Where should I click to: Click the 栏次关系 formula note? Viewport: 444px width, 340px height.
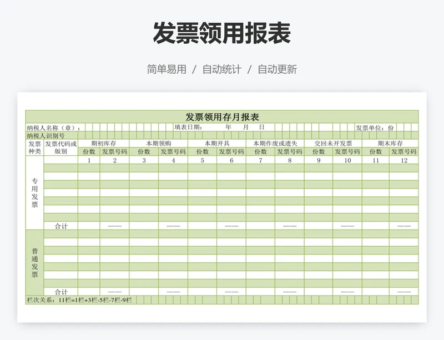pyautogui.click(x=79, y=300)
